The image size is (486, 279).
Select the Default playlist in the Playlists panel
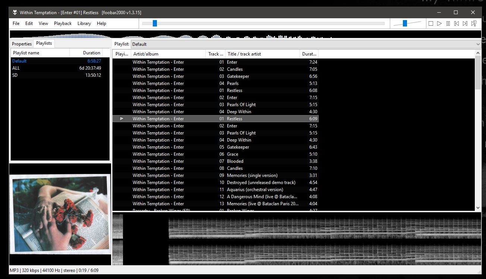pos(60,61)
